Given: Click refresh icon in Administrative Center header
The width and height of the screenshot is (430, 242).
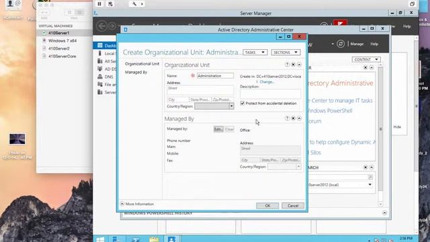Looking at the screenshot, I should coord(341,44).
